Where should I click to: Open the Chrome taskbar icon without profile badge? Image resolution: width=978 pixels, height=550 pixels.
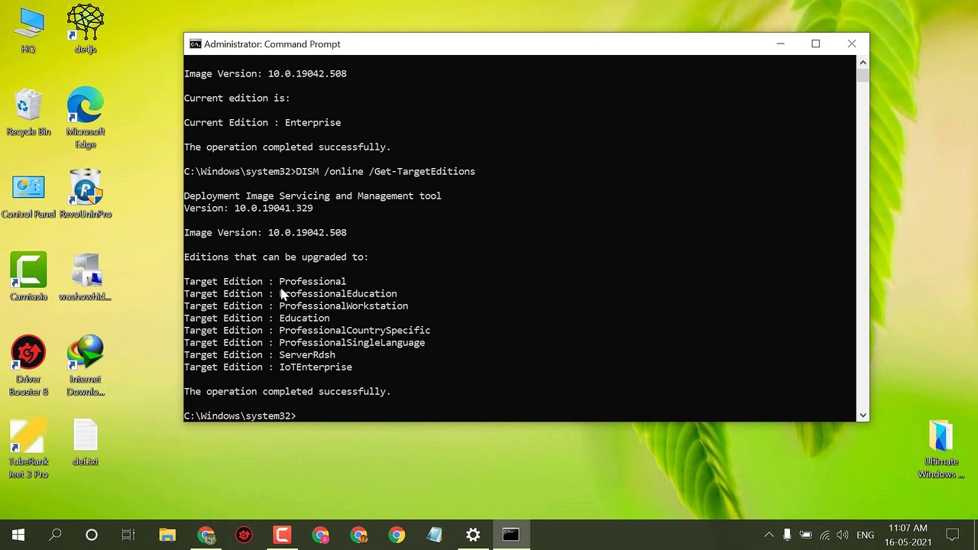(397, 535)
